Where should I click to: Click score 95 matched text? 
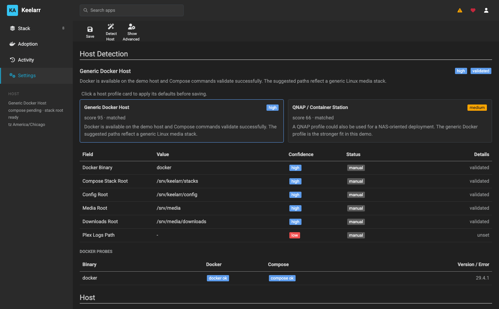coord(105,118)
